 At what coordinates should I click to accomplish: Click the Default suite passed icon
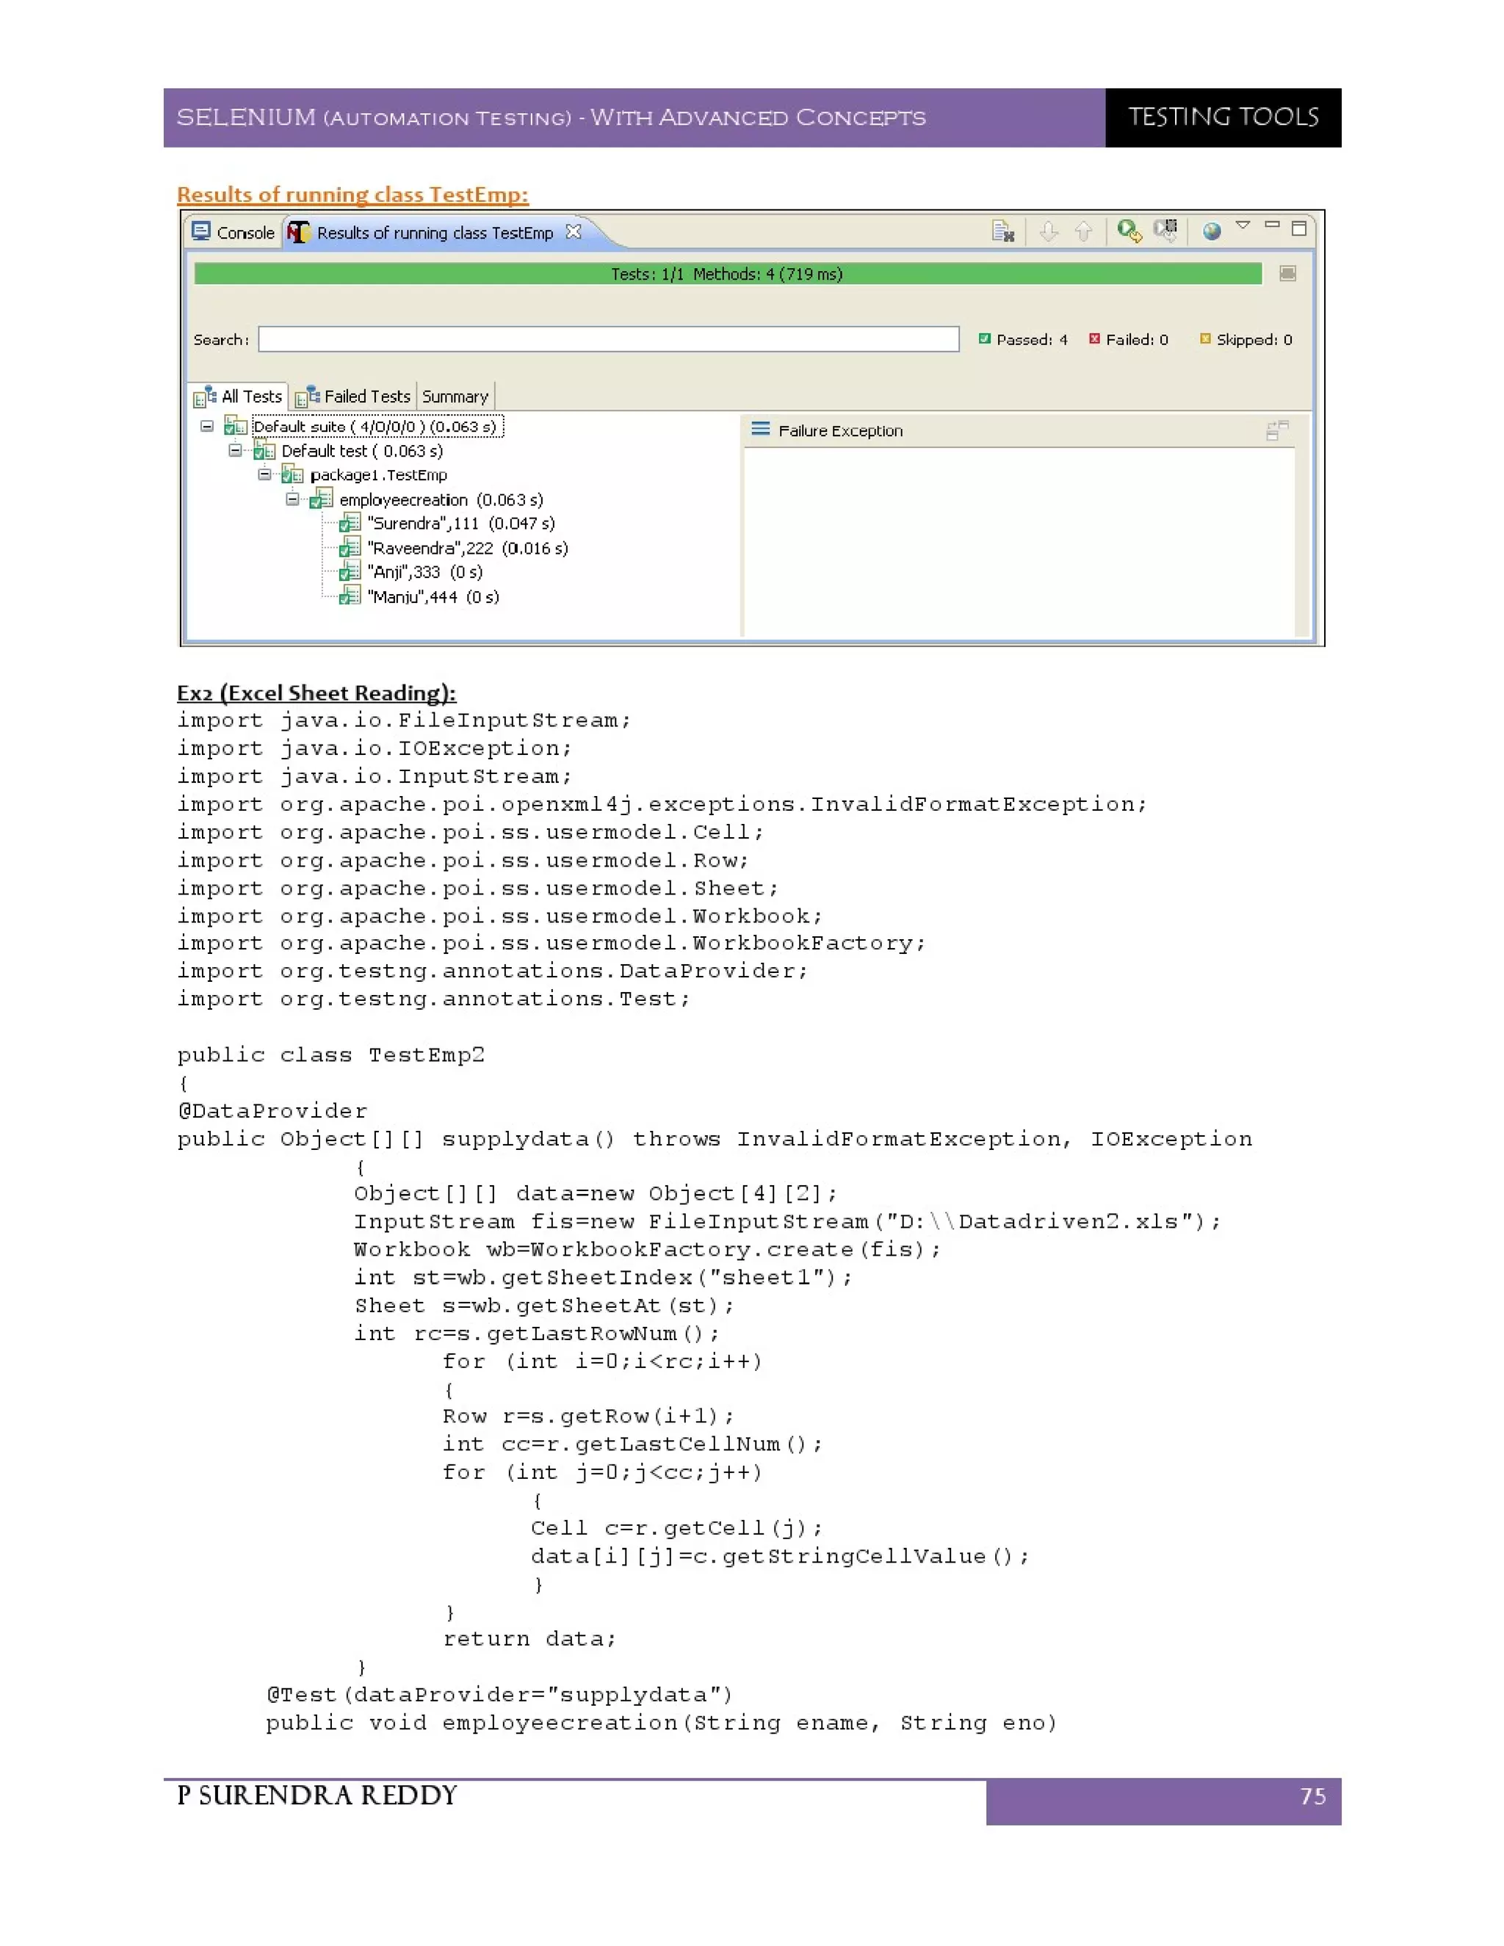tap(235, 427)
